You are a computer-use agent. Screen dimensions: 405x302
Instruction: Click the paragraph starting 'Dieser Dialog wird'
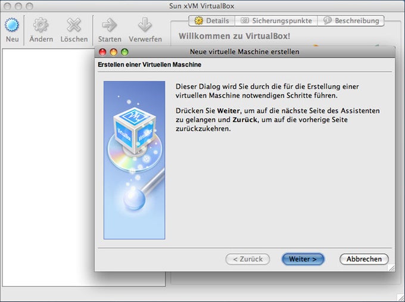pos(267,91)
